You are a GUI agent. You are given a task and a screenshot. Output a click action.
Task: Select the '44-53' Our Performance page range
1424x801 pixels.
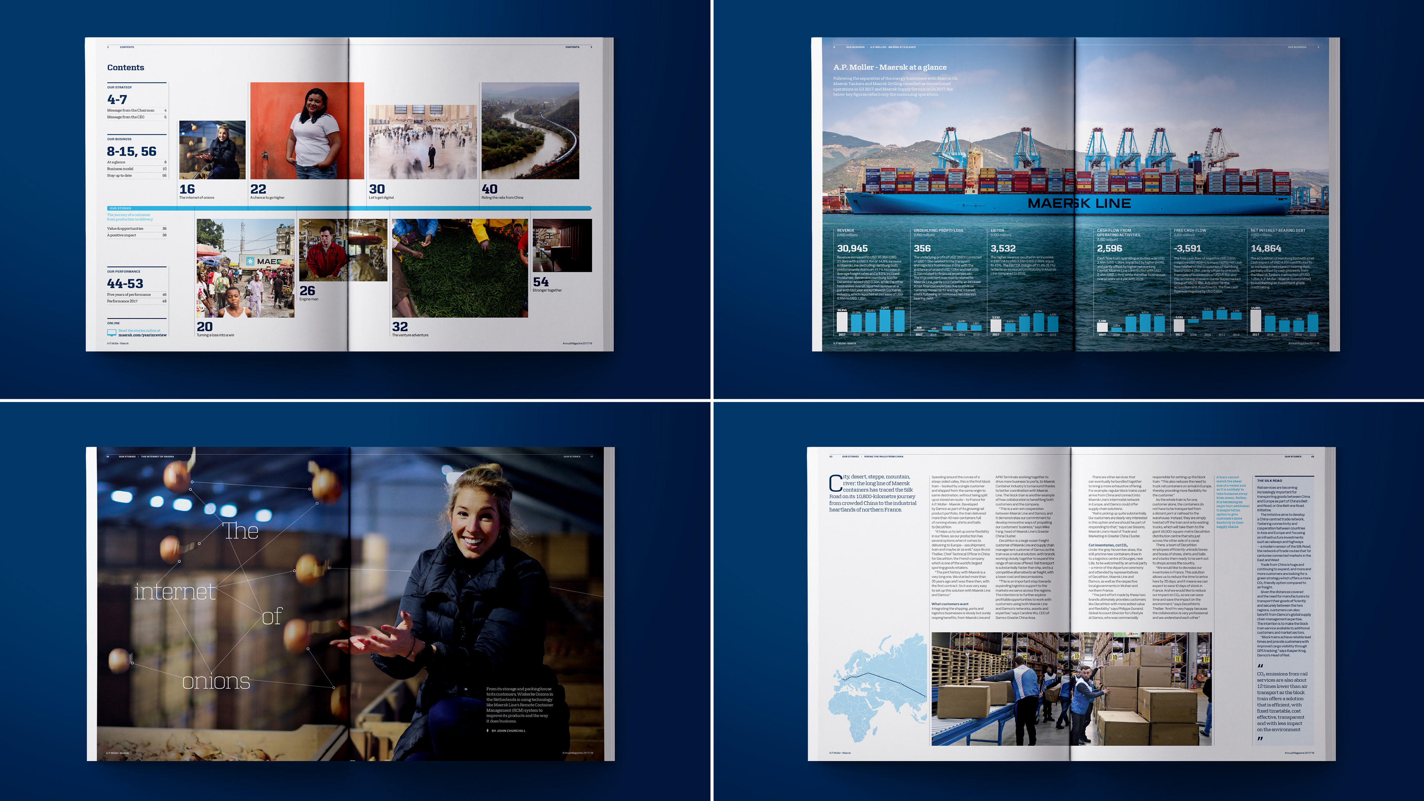point(125,284)
